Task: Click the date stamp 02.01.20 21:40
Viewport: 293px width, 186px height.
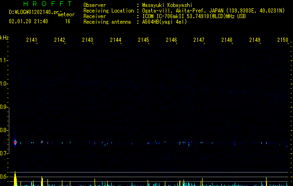Action: click(28, 21)
